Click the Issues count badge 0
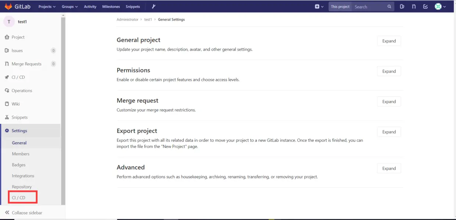The width and height of the screenshot is (456, 220). [53, 51]
